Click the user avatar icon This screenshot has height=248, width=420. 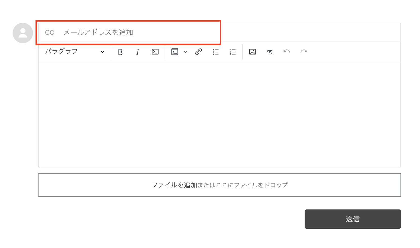[x=22, y=32]
